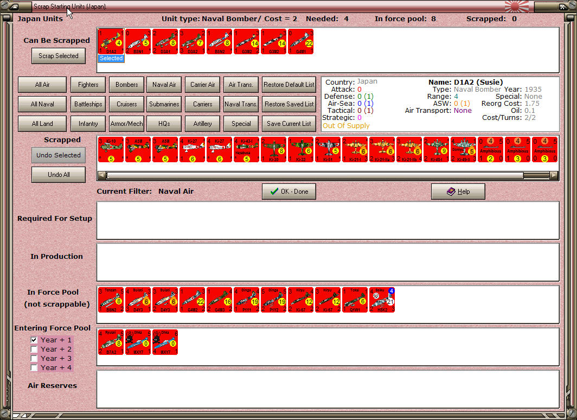Image resolution: width=577 pixels, height=420 pixels.
Task: Click the scrapped list scrollbar thumb
Action: coord(315,176)
